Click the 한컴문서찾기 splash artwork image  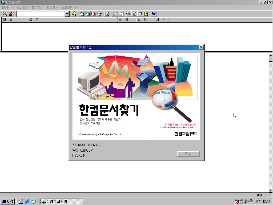coord(136,96)
